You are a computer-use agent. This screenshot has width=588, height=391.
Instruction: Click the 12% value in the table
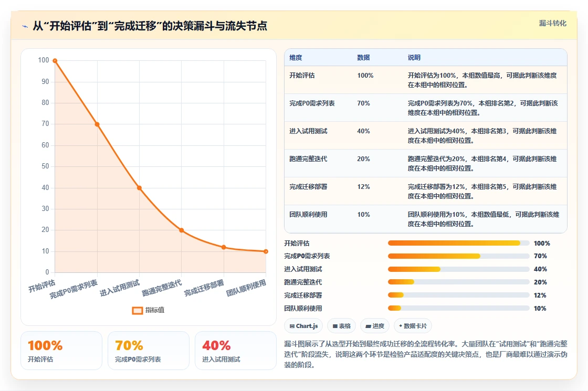(363, 187)
